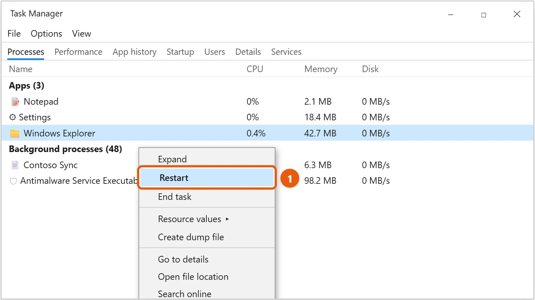The height and width of the screenshot is (300, 535).
Task: Open the View menu
Action: (x=82, y=34)
